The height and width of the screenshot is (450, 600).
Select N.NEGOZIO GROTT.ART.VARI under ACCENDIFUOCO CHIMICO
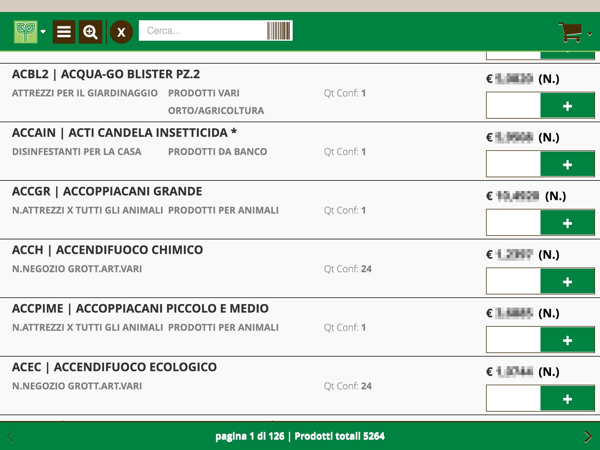[77, 269]
